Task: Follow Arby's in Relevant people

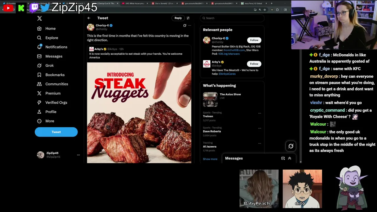Action: pos(254,64)
